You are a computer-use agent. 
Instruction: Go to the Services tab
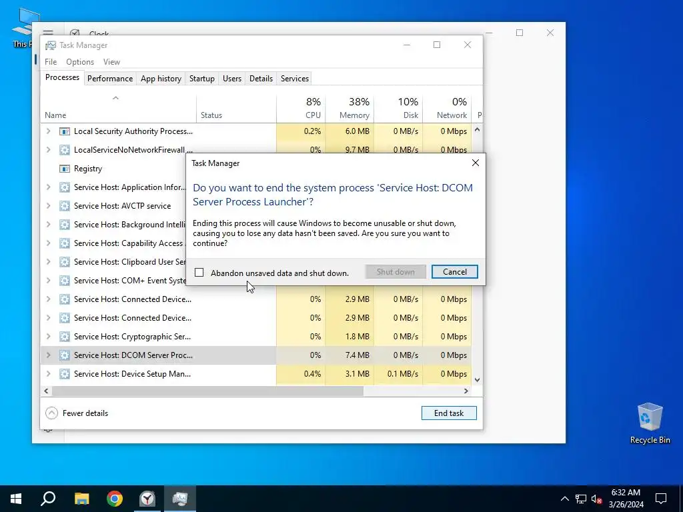[x=294, y=79]
